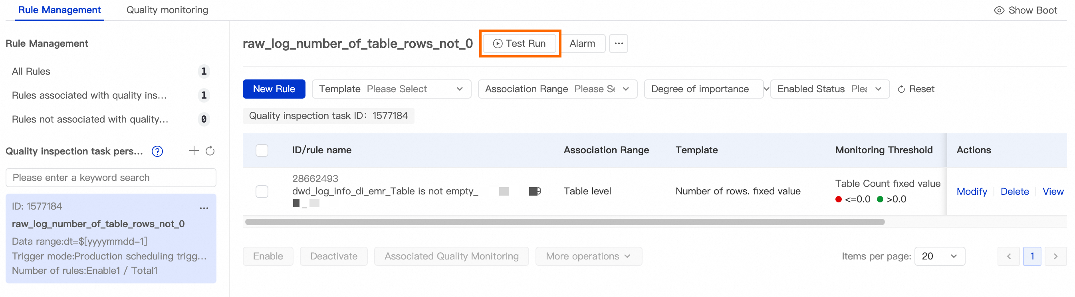Select the checkbox for rule 28662493
The height and width of the screenshot is (297, 1075).
pos(262,192)
